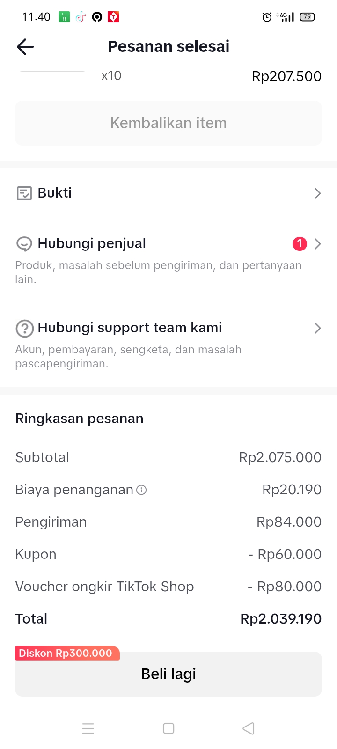Tap the alarm clock status icon
337x749 pixels.
click(267, 17)
